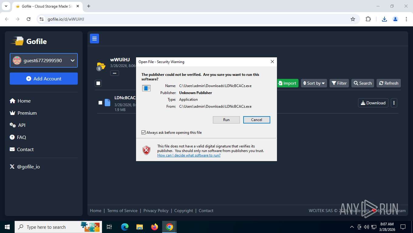The height and width of the screenshot is (233, 413).
Task: Click Cancel in the security warning
Action: [257, 120]
